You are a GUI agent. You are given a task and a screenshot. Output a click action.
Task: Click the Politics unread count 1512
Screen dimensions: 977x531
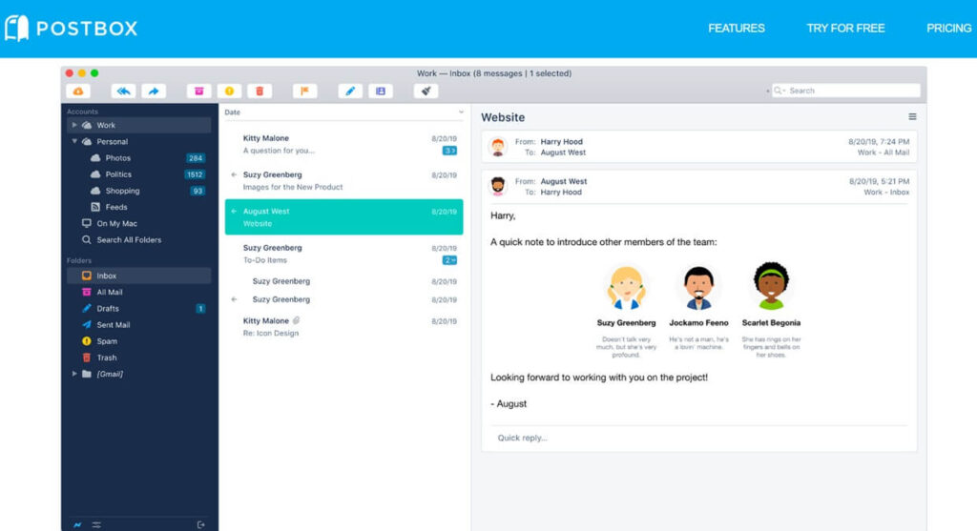(x=195, y=174)
